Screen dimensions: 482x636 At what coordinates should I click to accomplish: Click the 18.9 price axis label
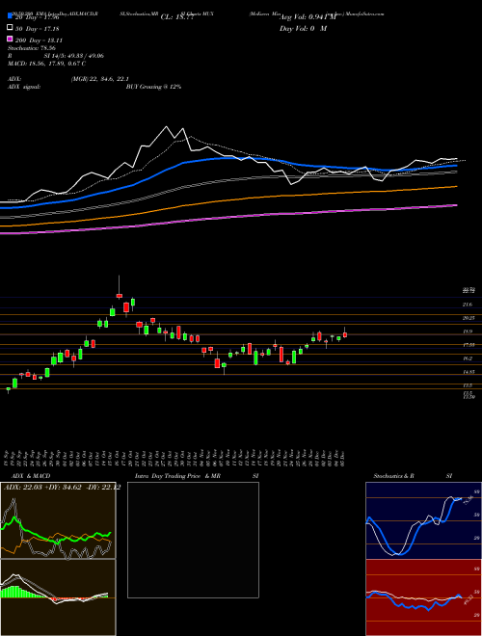coord(468,331)
